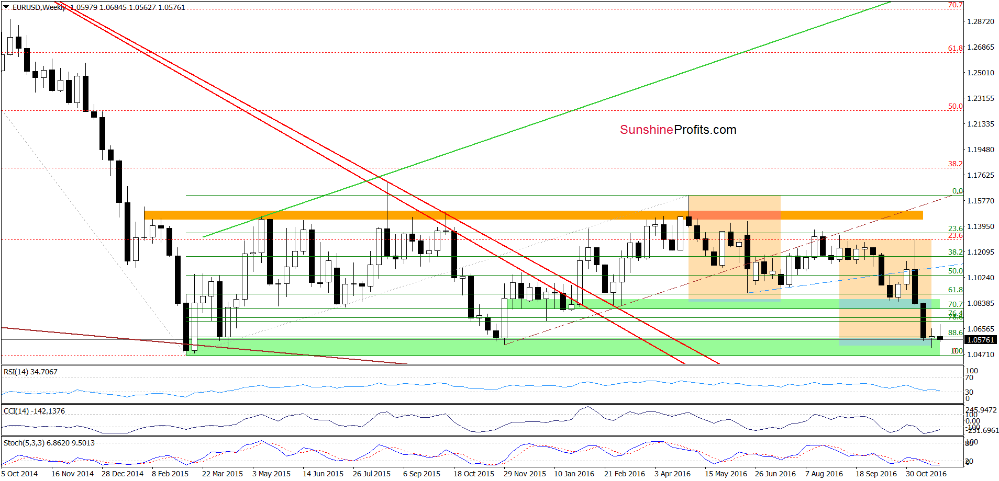Click the green 0.0 Fibonacci level label
Image resolution: width=999 pixels, height=481 pixels.
[958, 191]
